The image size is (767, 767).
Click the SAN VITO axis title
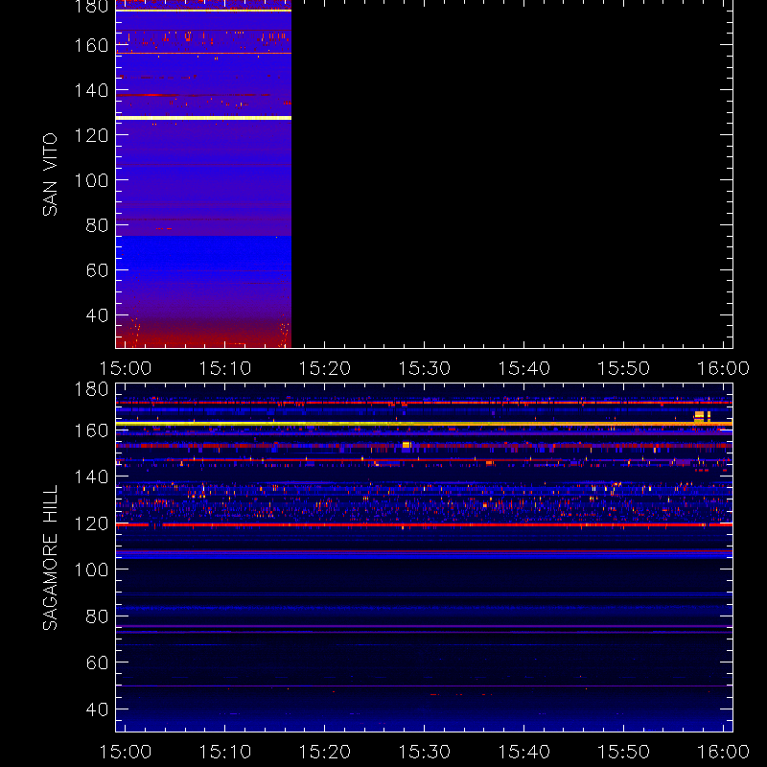point(50,174)
